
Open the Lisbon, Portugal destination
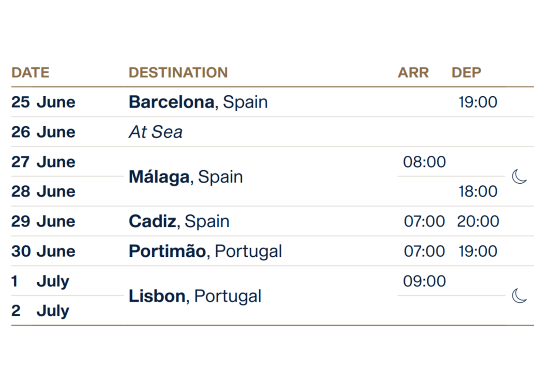pos(195,296)
